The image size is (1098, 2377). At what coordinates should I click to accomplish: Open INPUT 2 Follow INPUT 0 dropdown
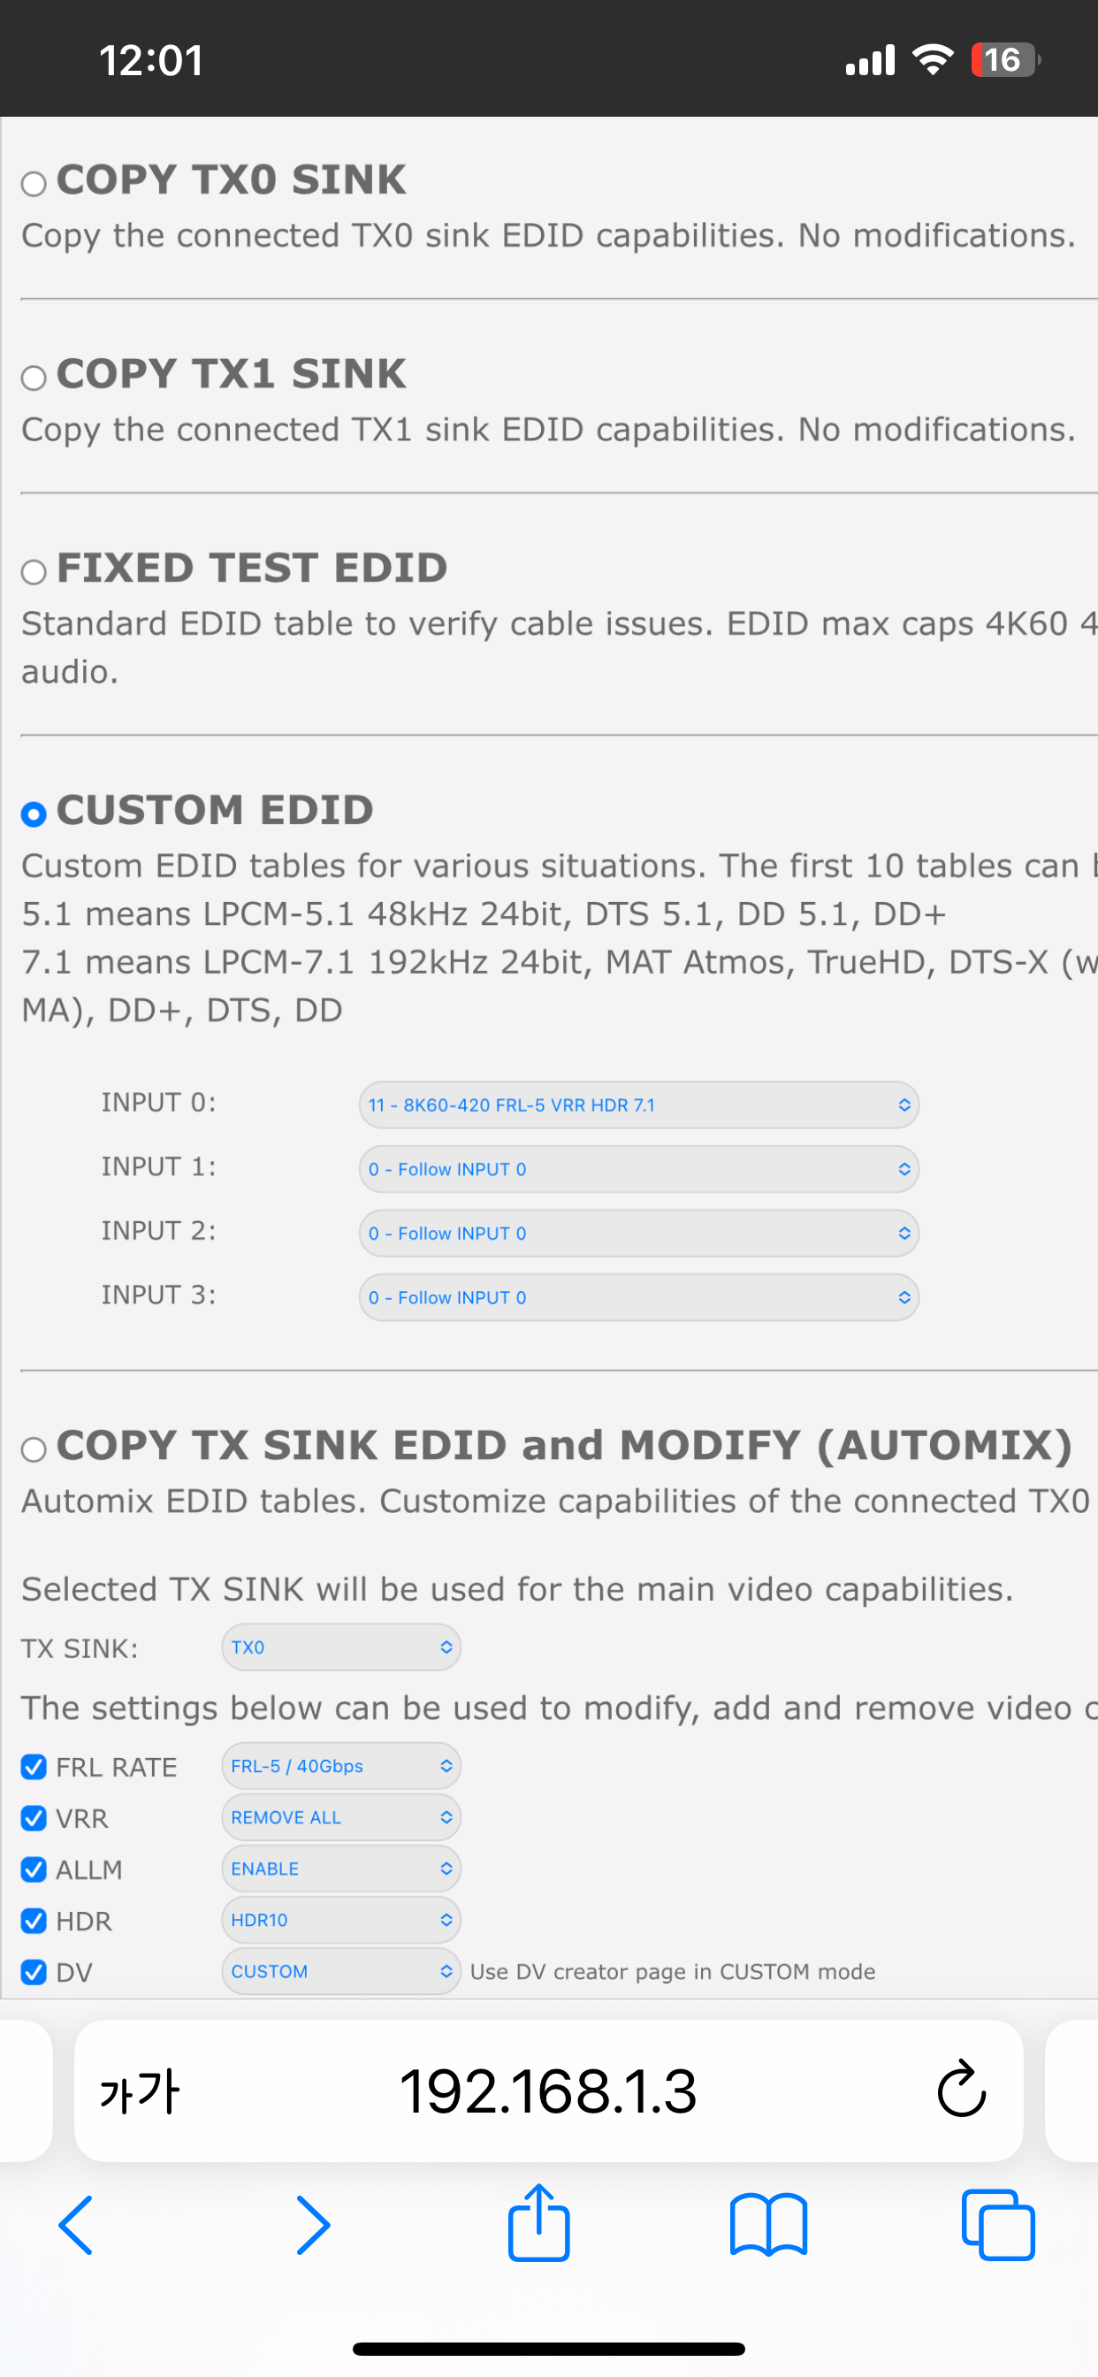(x=638, y=1233)
